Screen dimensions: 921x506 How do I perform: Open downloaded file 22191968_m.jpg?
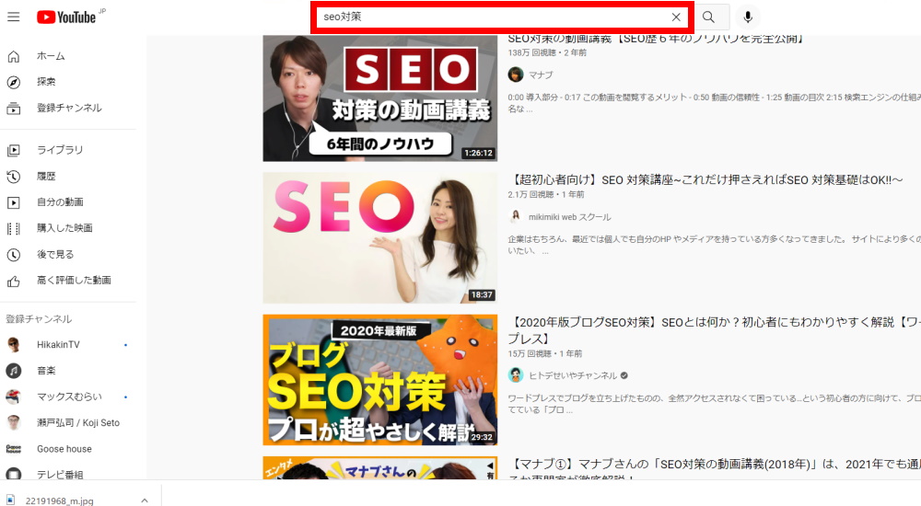pyautogui.click(x=59, y=500)
